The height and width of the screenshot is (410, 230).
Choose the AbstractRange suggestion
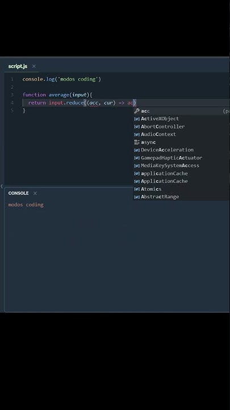(182, 196)
